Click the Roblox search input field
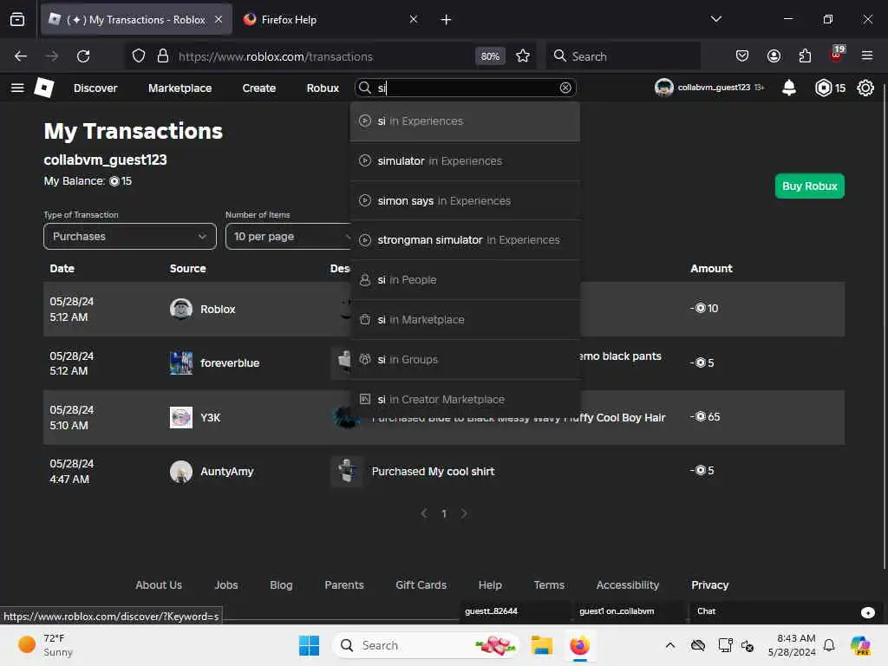 [x=466, y=88]
